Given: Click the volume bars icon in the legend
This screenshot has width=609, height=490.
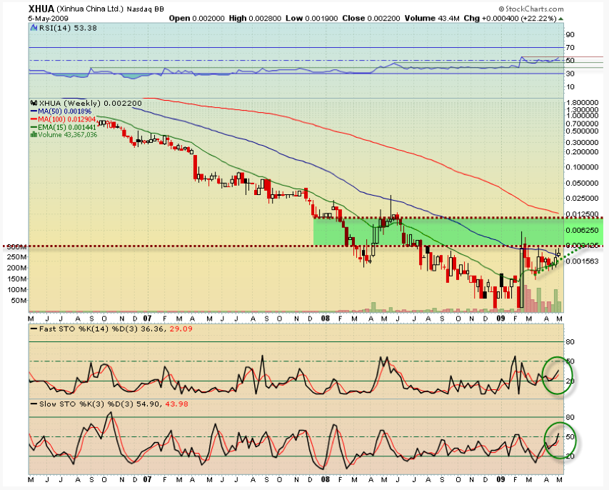Looking at the screenshot, I should (34, 134).
